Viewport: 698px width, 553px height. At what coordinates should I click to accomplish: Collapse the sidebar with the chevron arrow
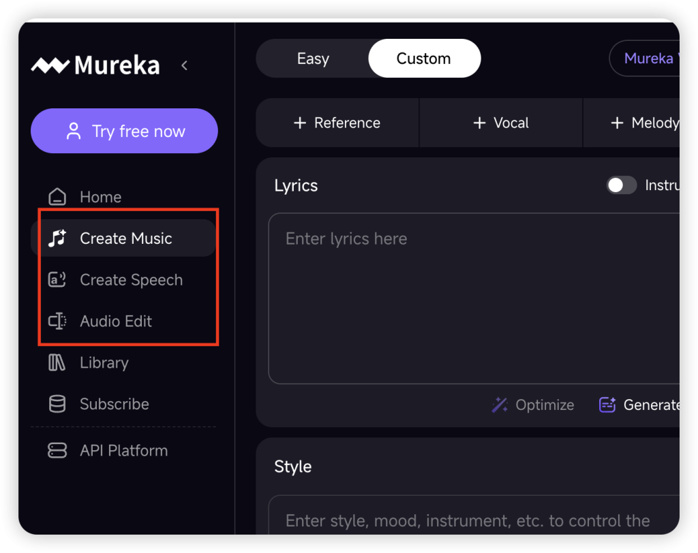point(184,65)
